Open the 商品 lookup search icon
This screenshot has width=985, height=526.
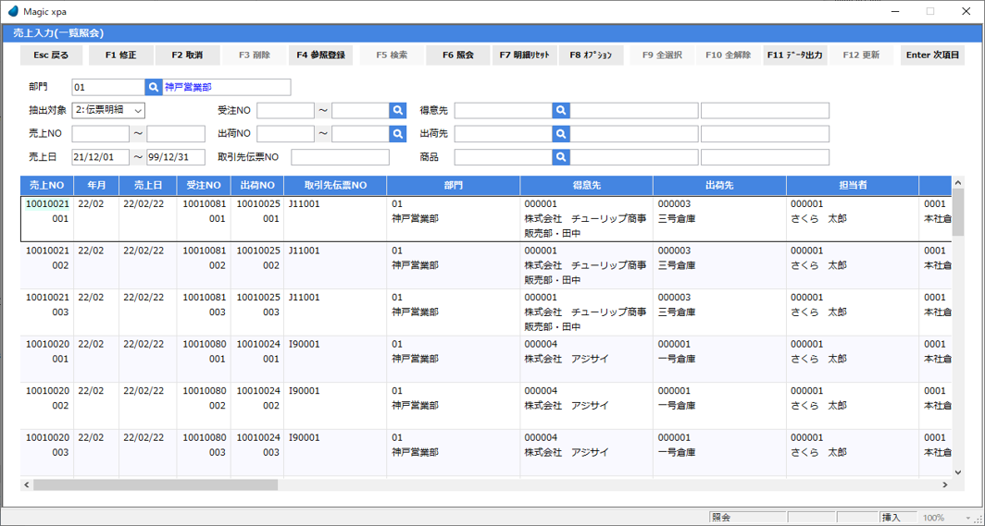pos(560,157)
